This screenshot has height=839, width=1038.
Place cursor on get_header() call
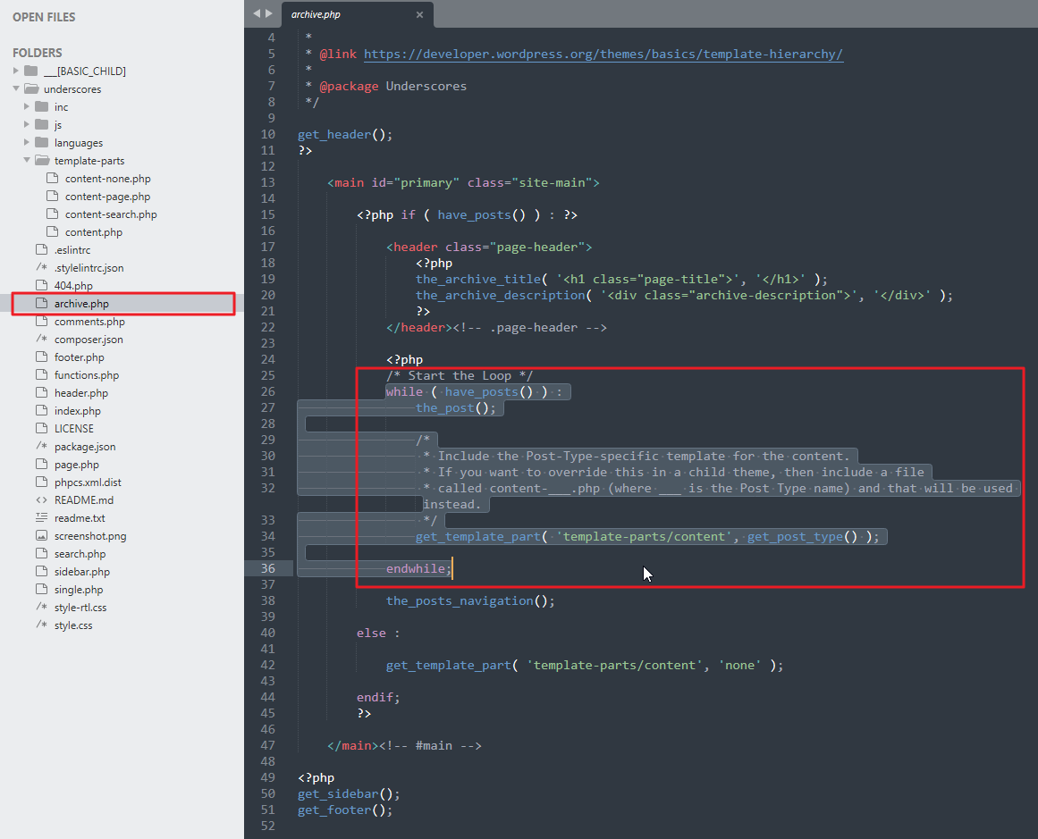pos(345,134)
